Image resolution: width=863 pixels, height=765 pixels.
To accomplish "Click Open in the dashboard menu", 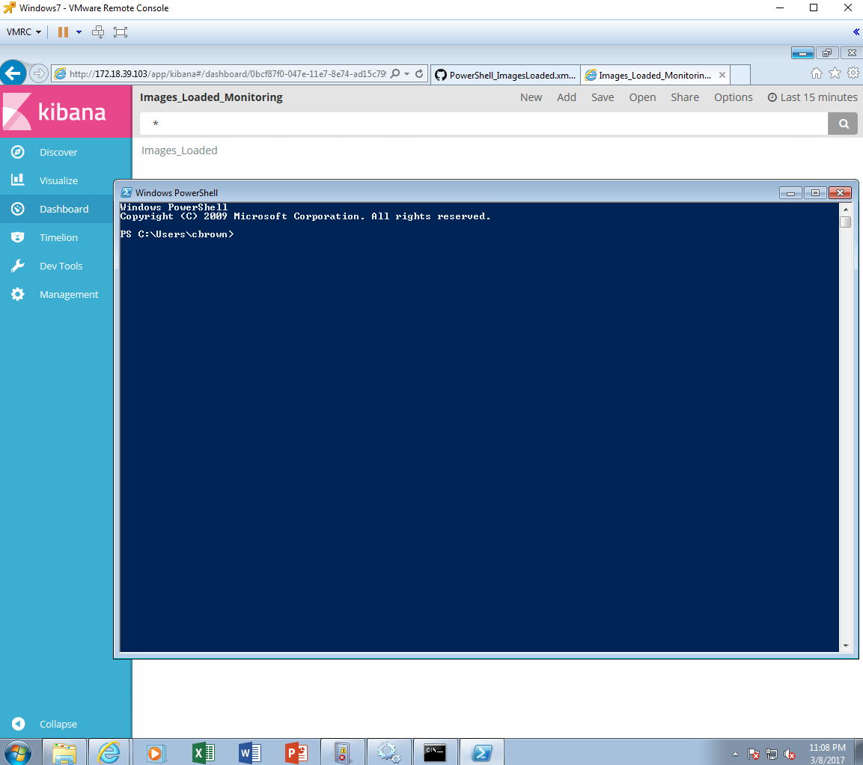I will point(642,97).
